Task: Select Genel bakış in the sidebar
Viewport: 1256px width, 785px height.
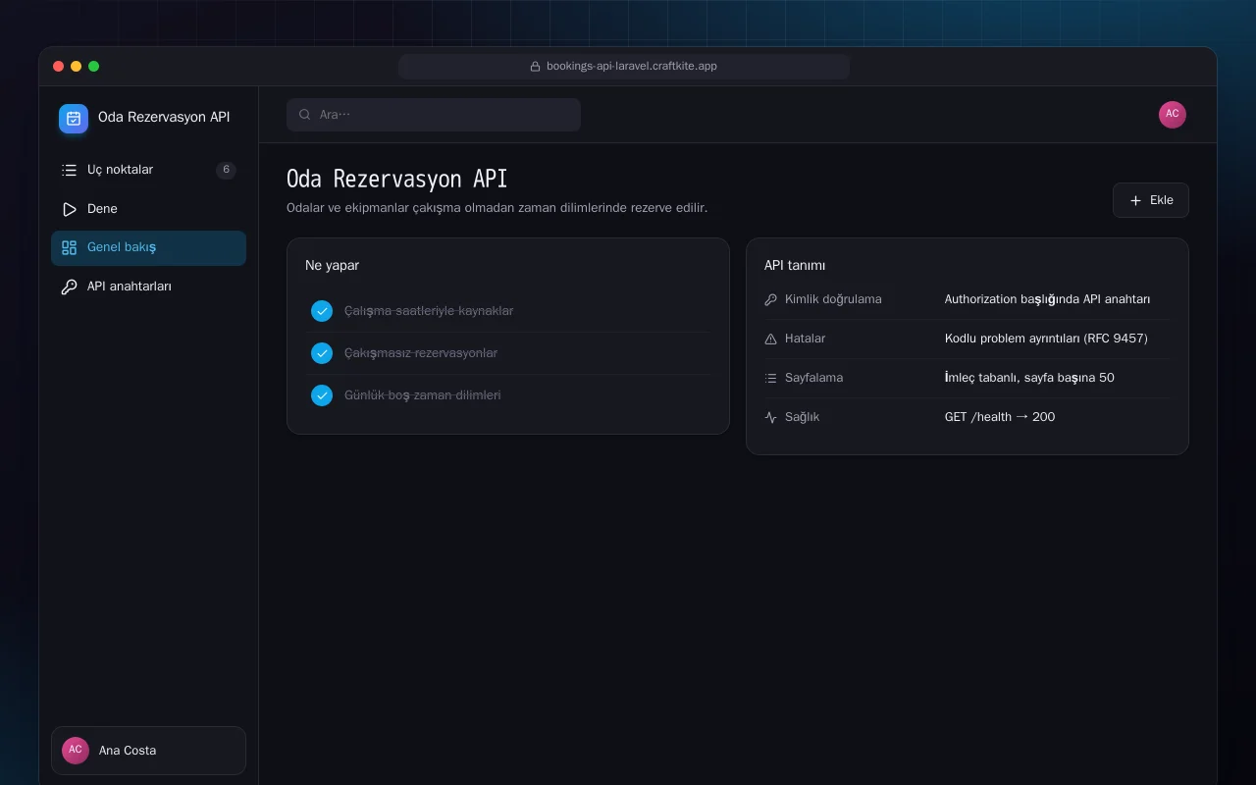Action: 148,248
